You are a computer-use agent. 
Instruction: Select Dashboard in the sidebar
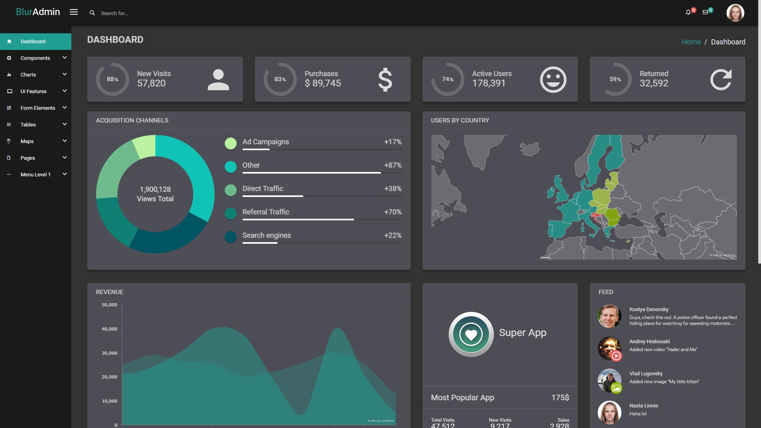(x=33, y=41)
